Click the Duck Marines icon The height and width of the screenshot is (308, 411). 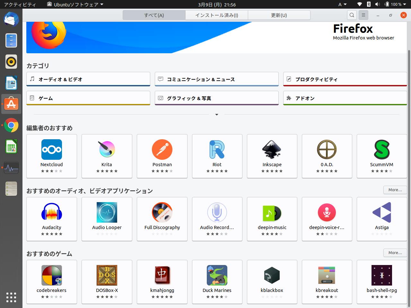[217, 275]
